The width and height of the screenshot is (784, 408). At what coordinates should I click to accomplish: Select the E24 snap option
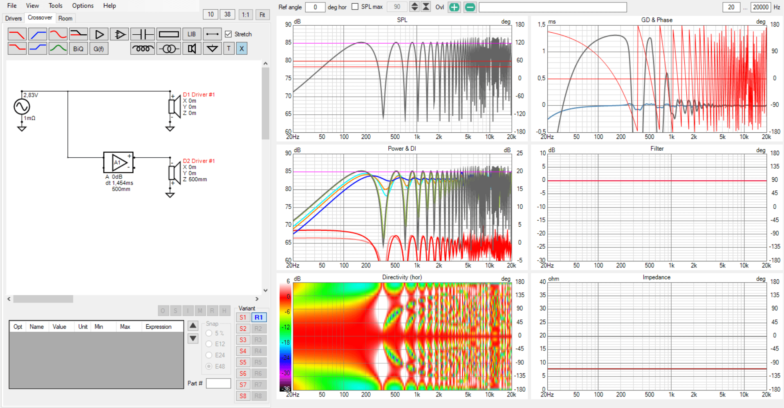click(209, 355)
